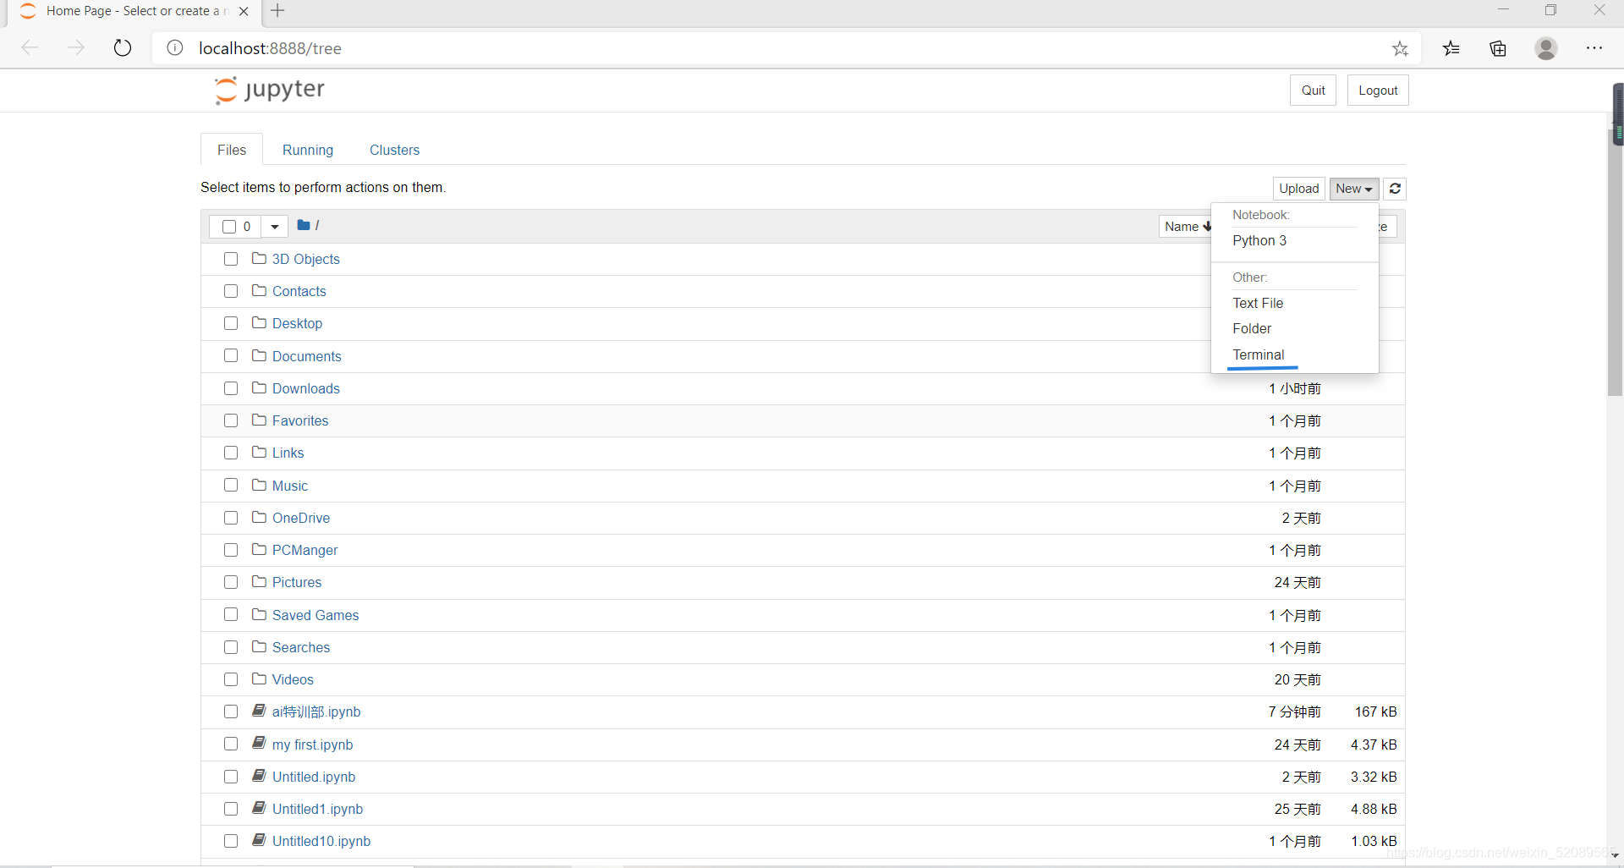Image resolution: width=1624 pixels, height=868 pixels.
Task: Collapse the New dropdown button
Action: coord(1354,189)
